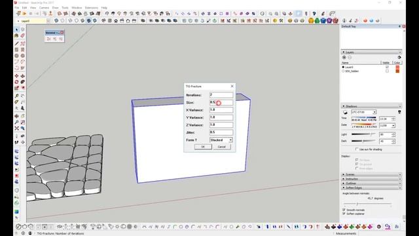Set SDS_hidden as active layer
The width and height of the screenshot is (419, 236).
click(x=343, y=71)
